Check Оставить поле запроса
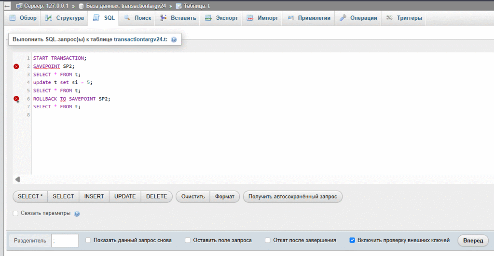Viewport: 494px width, 256px height. click(188, 240)
